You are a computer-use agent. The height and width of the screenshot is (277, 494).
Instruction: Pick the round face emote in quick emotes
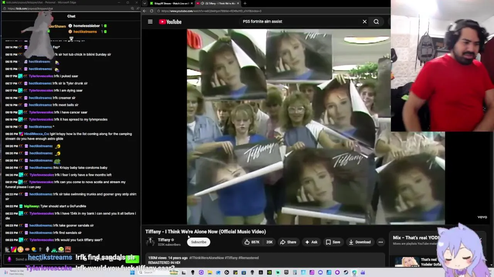click(20, 249)
